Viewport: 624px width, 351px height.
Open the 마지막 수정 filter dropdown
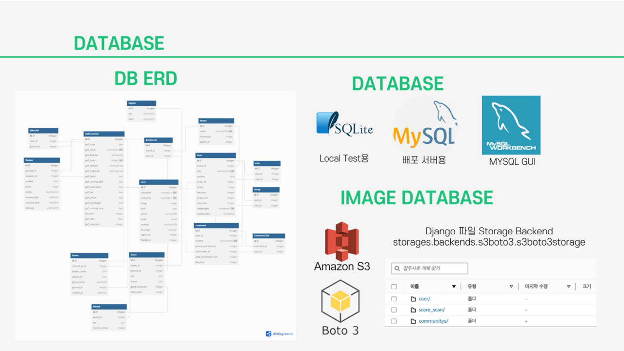point(568,286)
